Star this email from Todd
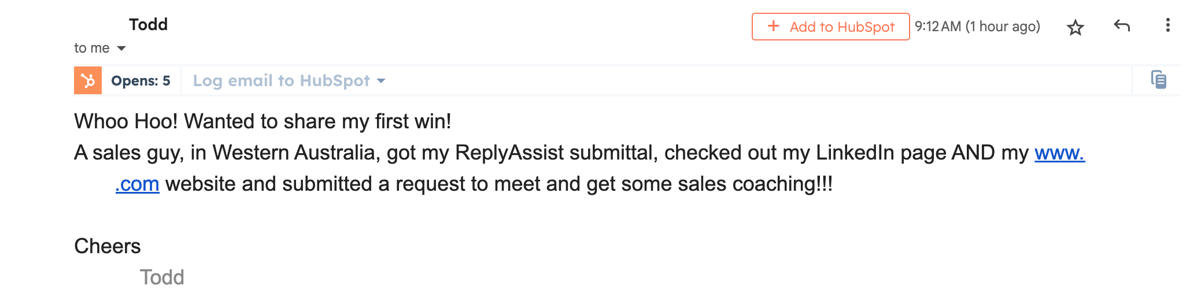 (x=1075, y=27)
